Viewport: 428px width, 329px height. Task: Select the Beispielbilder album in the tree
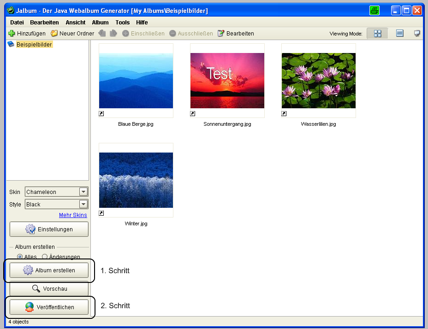pos(34,45)
